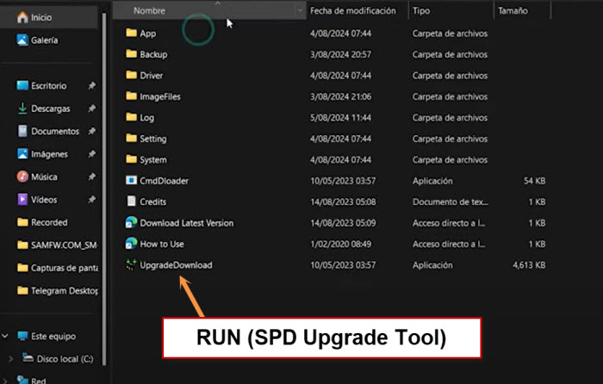Toggle the pin next to Imágenes
Viewport: 603px width, 384px height.
[91, 154]
